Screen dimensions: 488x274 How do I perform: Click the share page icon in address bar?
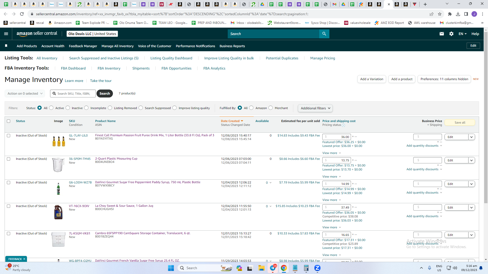(x=432, y=14)
